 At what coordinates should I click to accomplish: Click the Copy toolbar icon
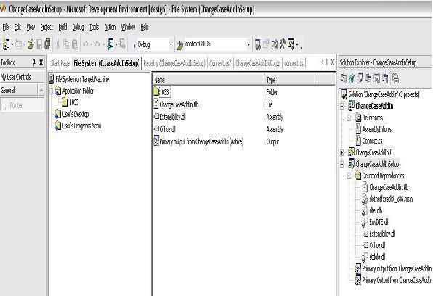(x=66, y=44)
